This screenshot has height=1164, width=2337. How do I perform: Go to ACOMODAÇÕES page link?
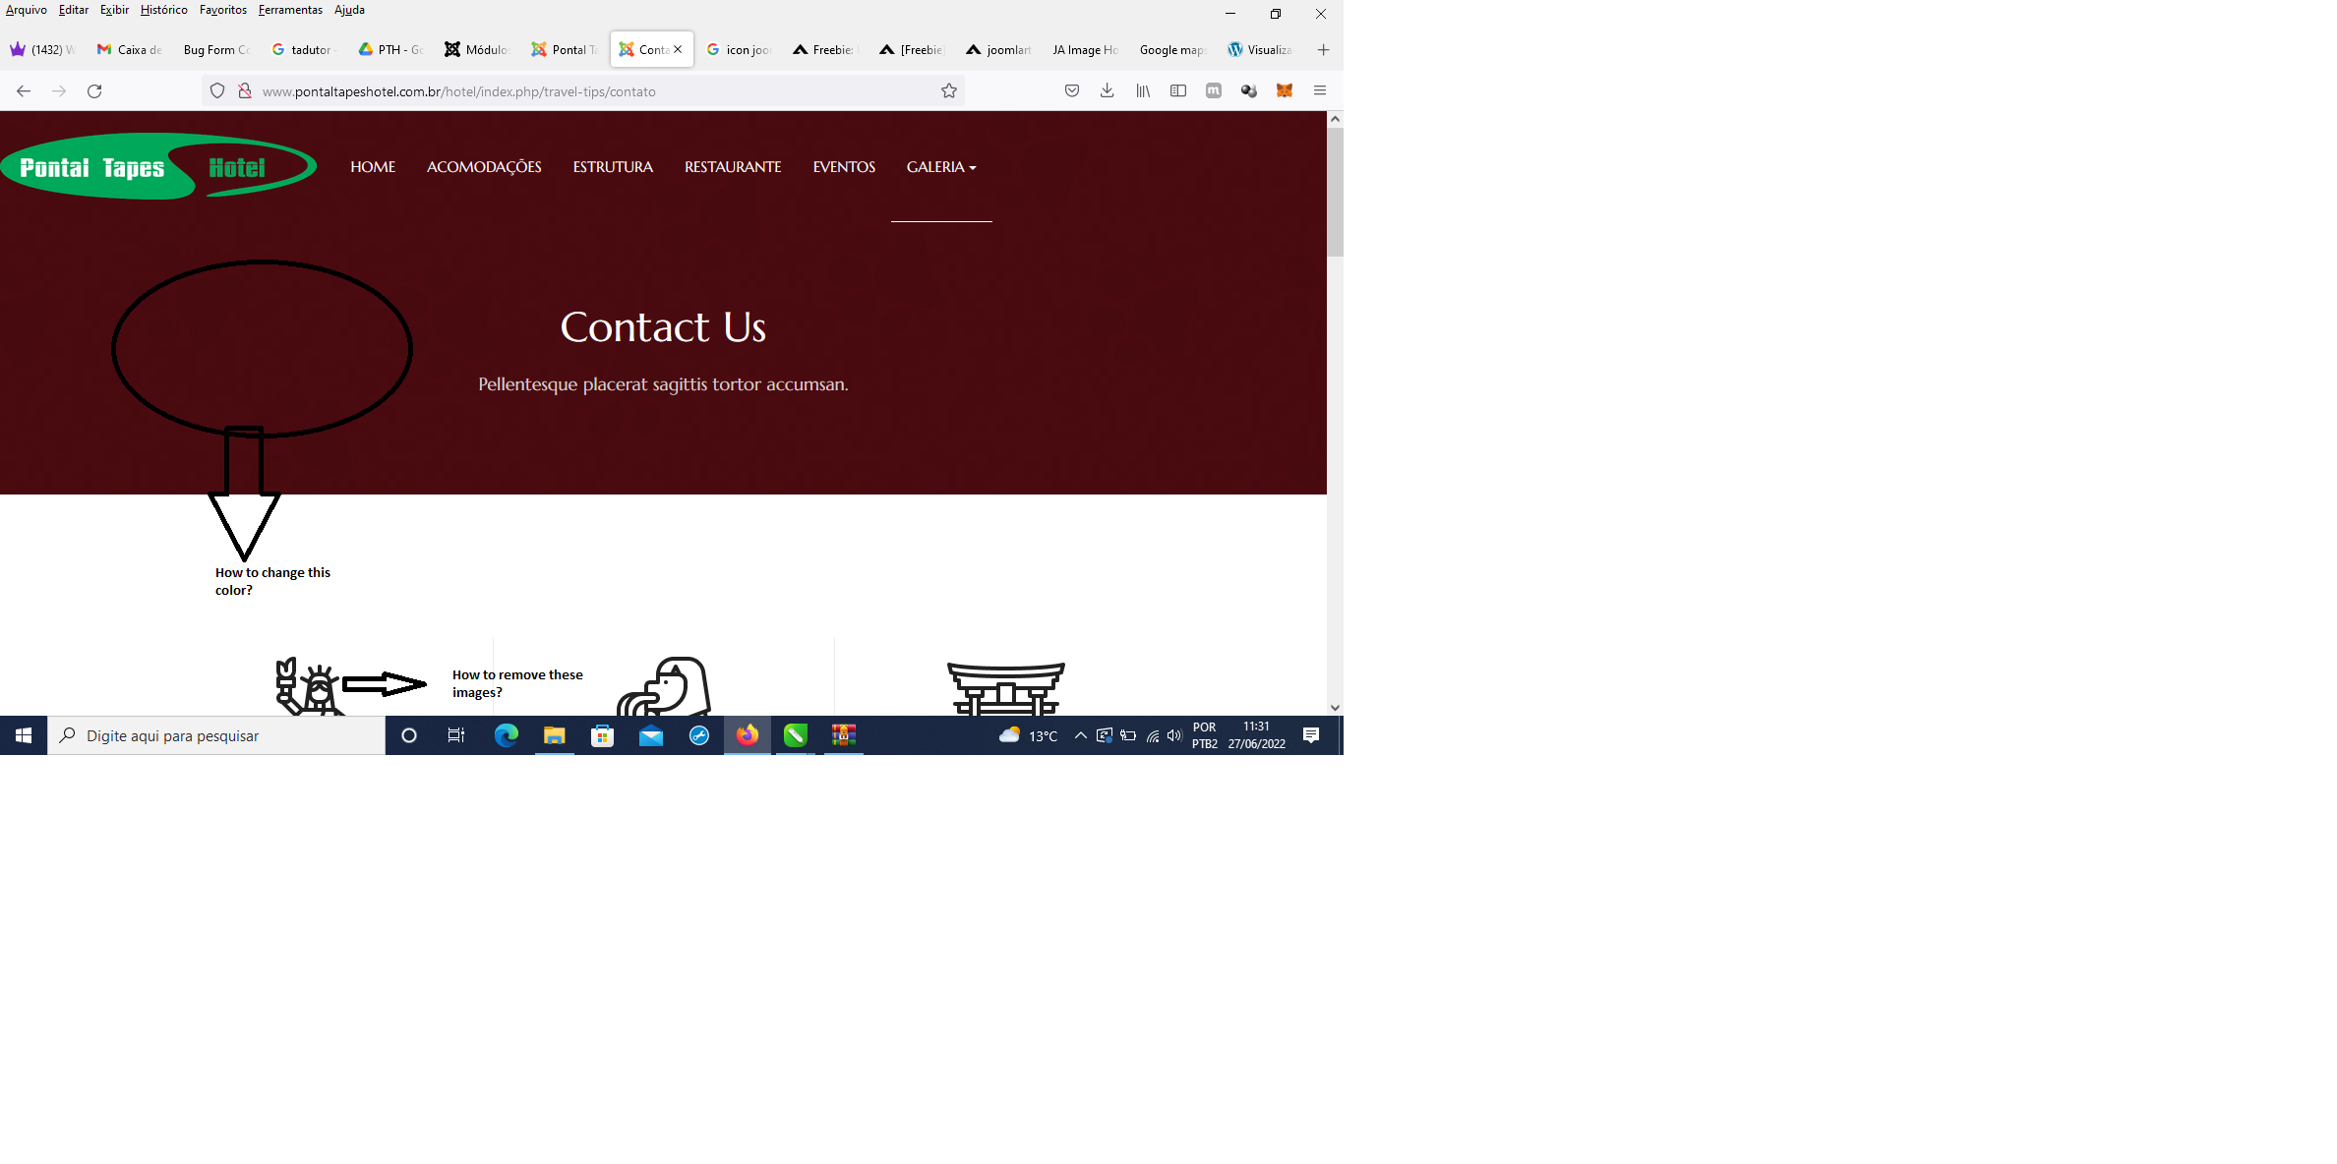click(484, 167)
